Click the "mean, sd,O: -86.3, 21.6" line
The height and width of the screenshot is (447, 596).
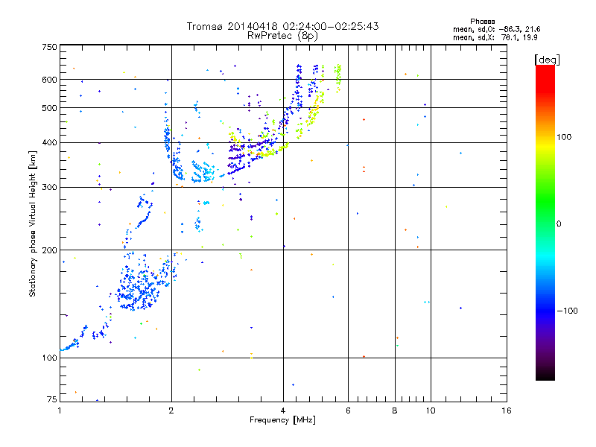[496, 29]
